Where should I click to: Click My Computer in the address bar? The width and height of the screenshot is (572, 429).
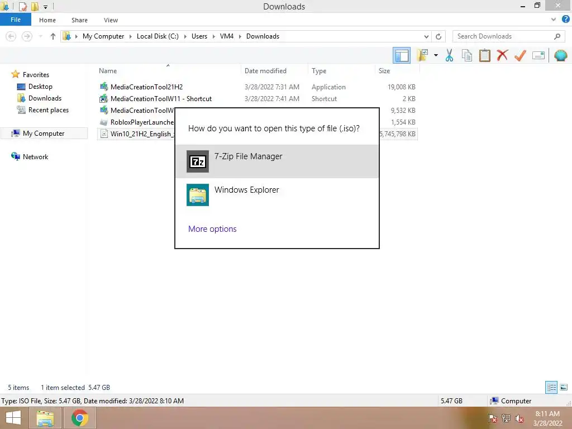(x=103, y=36)
